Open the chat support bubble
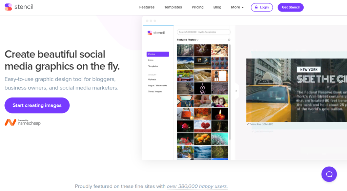347x191 pixels. pyautogui.click(x=329, y=174)
